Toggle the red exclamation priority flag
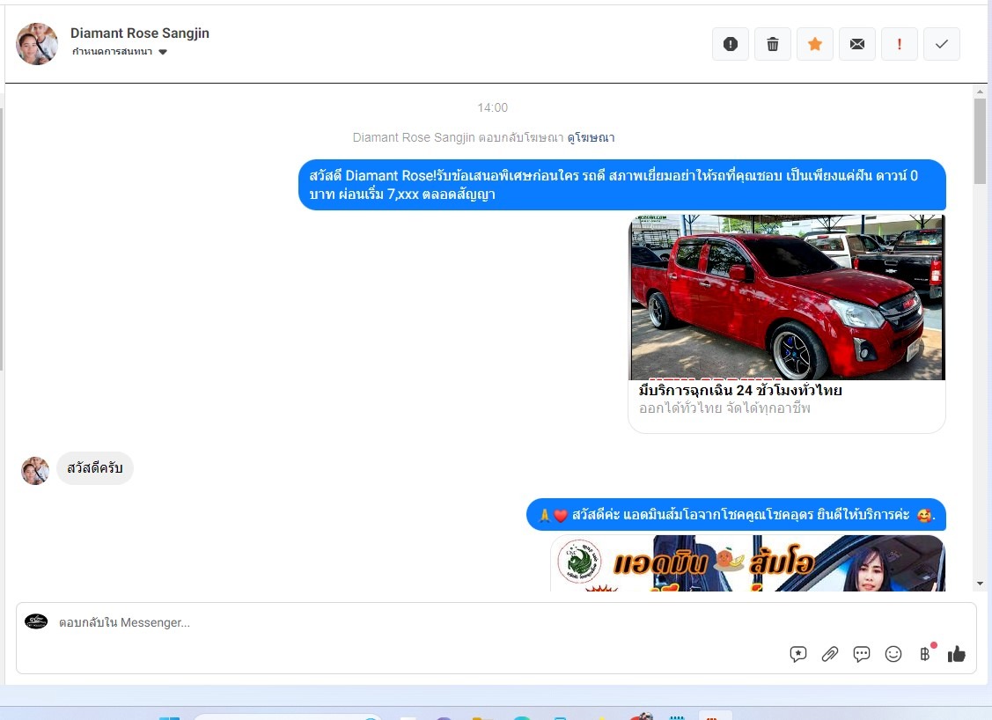The image size is (992, 720). point(899,44)
